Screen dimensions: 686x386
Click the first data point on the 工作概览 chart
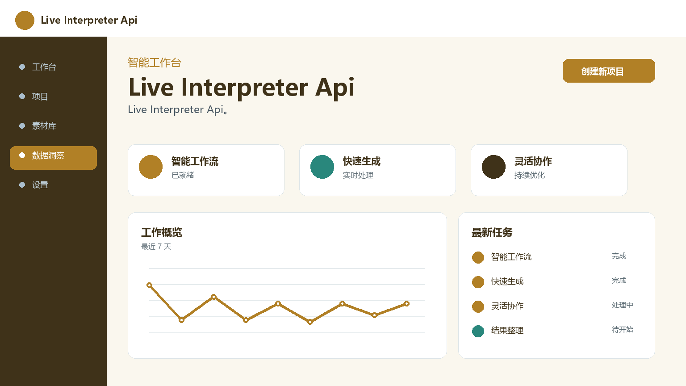tap(150, 285)
